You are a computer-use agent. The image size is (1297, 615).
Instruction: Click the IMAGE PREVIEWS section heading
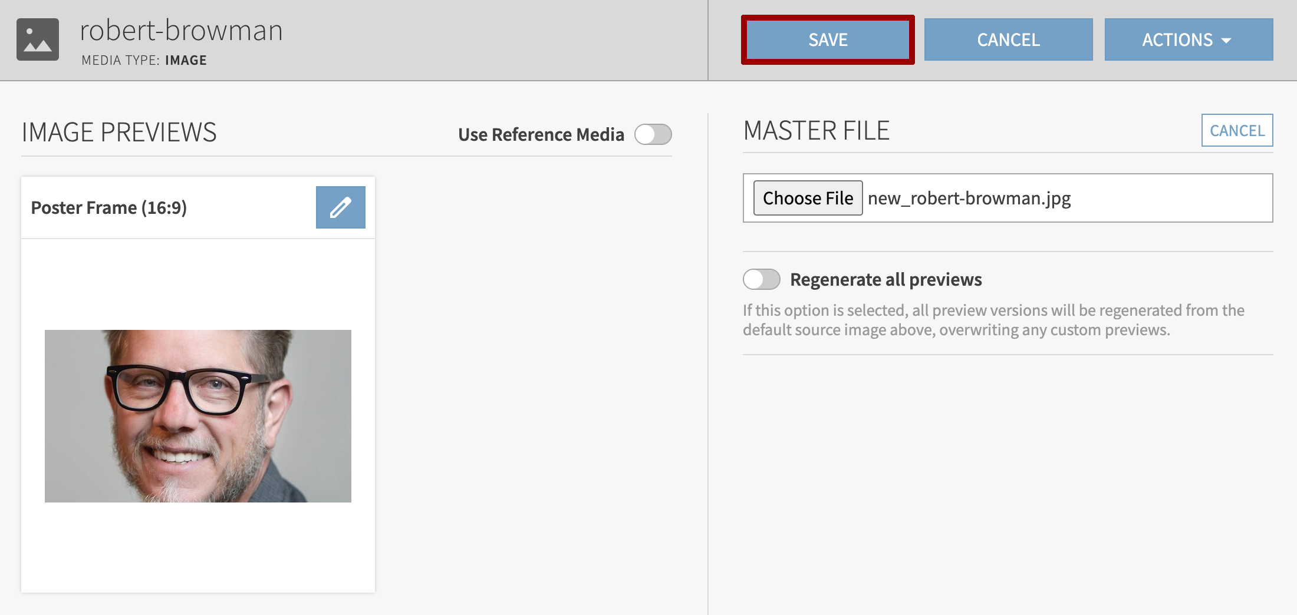point(119,132)
